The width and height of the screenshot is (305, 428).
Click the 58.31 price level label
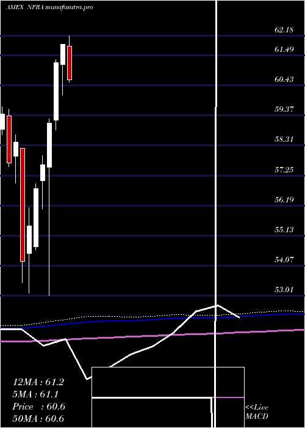(x=284, y=139)
